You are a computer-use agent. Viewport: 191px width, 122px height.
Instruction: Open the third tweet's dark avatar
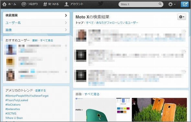(80, 76)
